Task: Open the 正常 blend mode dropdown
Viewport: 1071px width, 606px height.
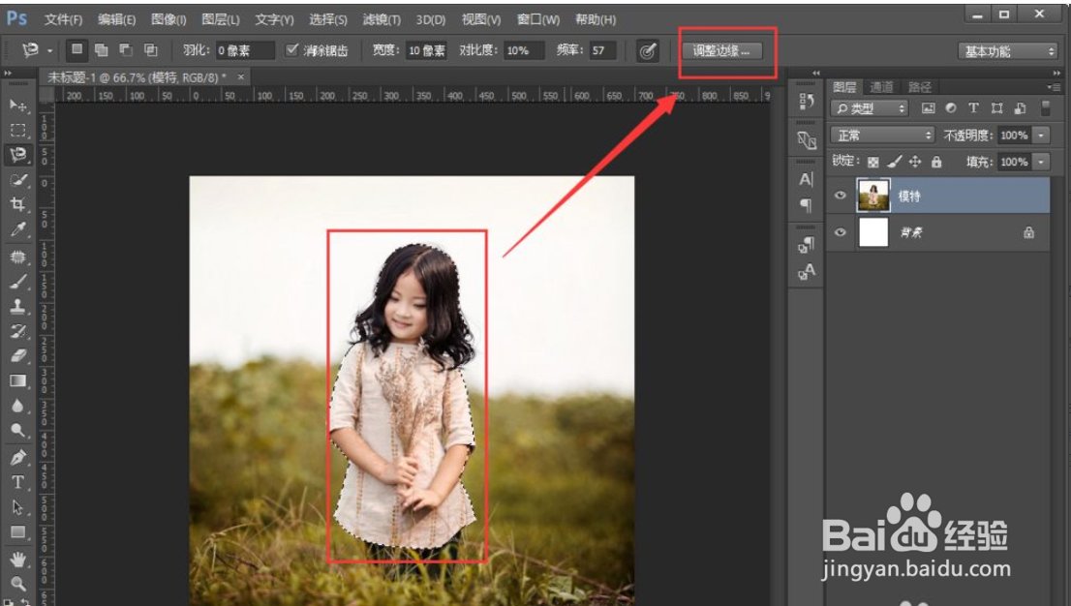Action: tap(882, 136)
